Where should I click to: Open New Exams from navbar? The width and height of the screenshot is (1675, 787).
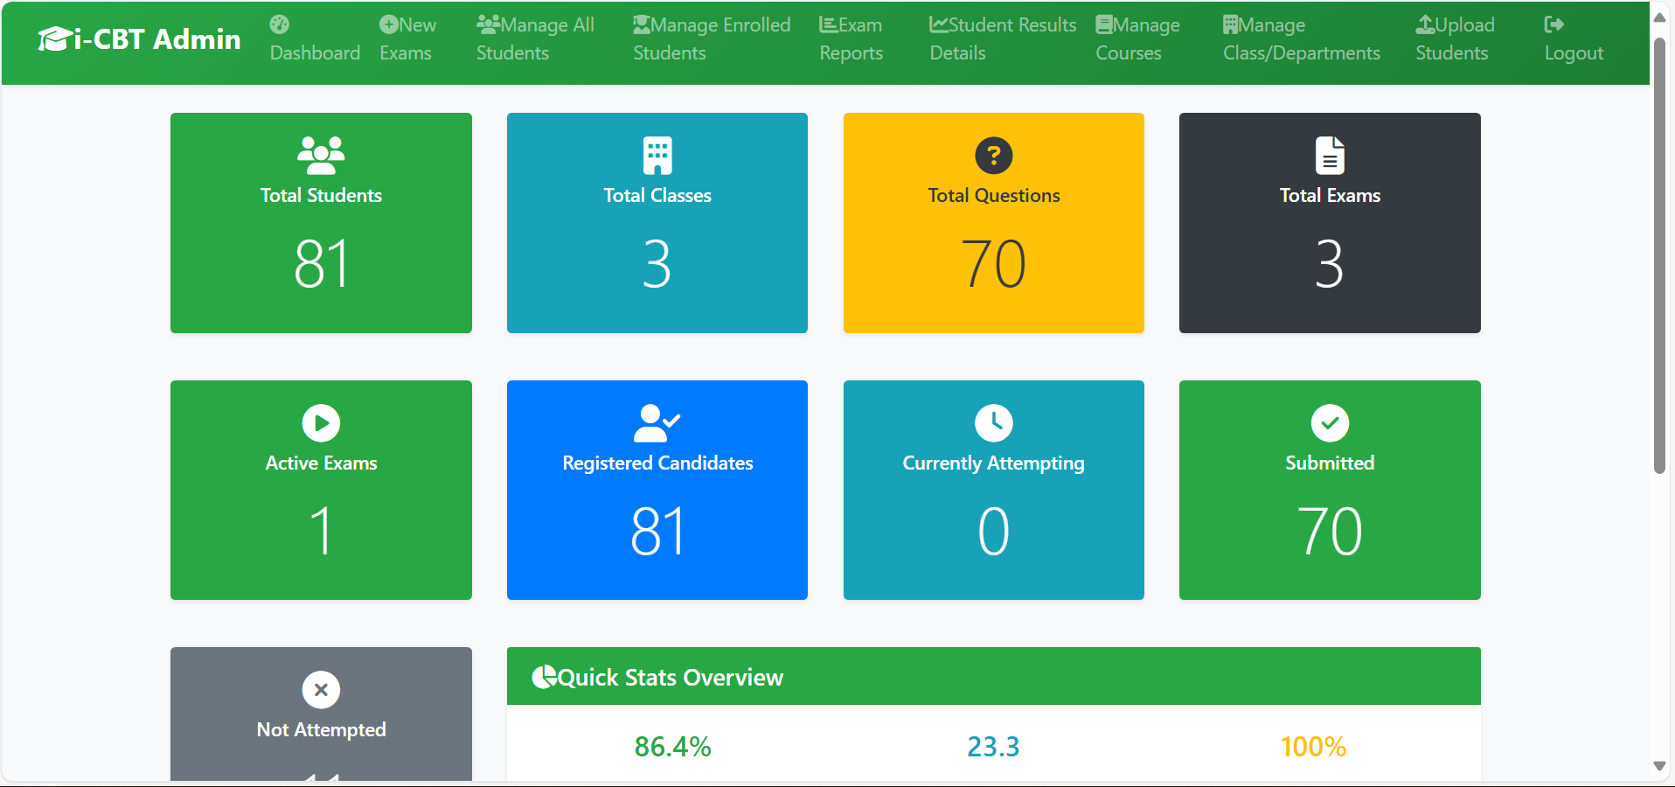(x=407, y=39)
